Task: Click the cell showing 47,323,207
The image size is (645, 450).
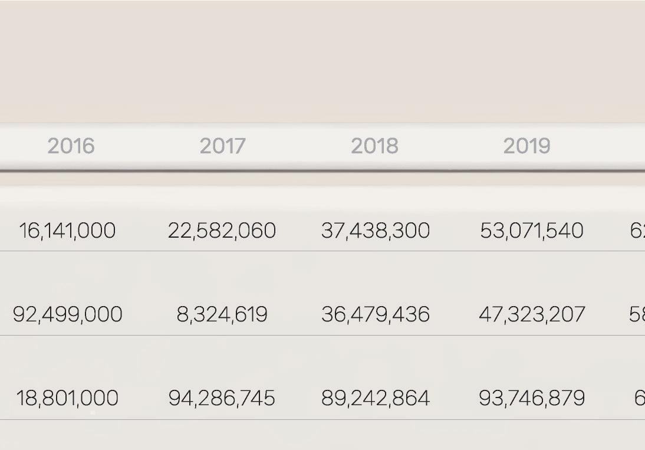Action: click(x=532, y=314)
